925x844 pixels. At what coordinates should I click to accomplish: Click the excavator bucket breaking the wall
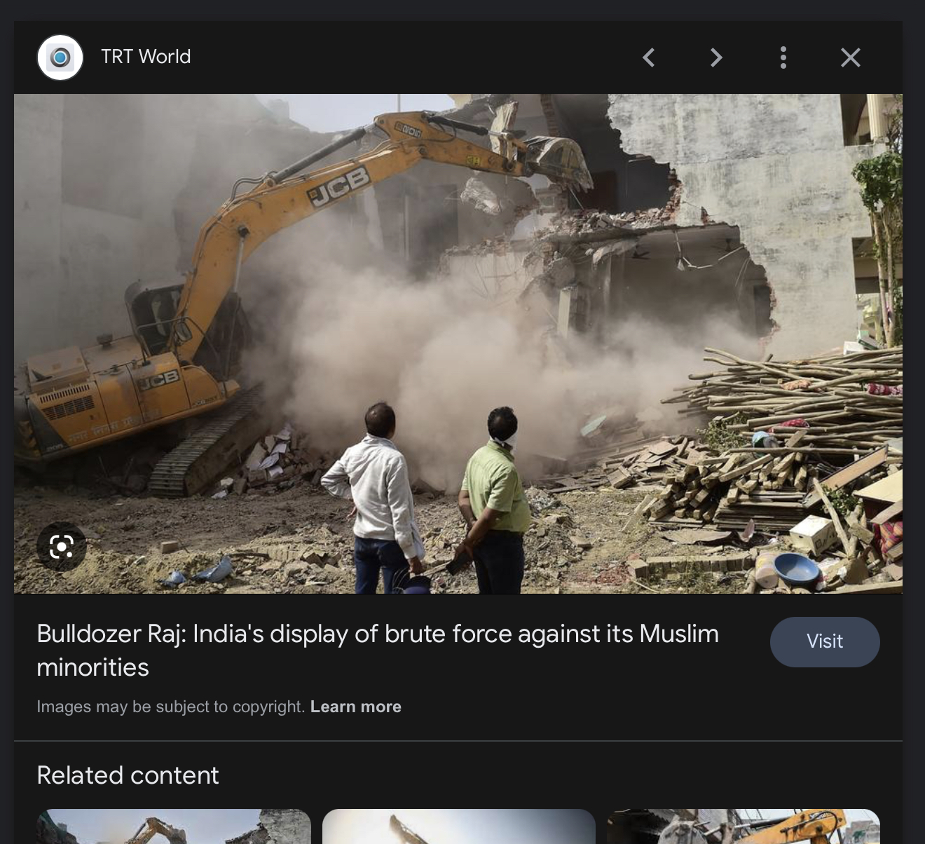coord(557,162)
